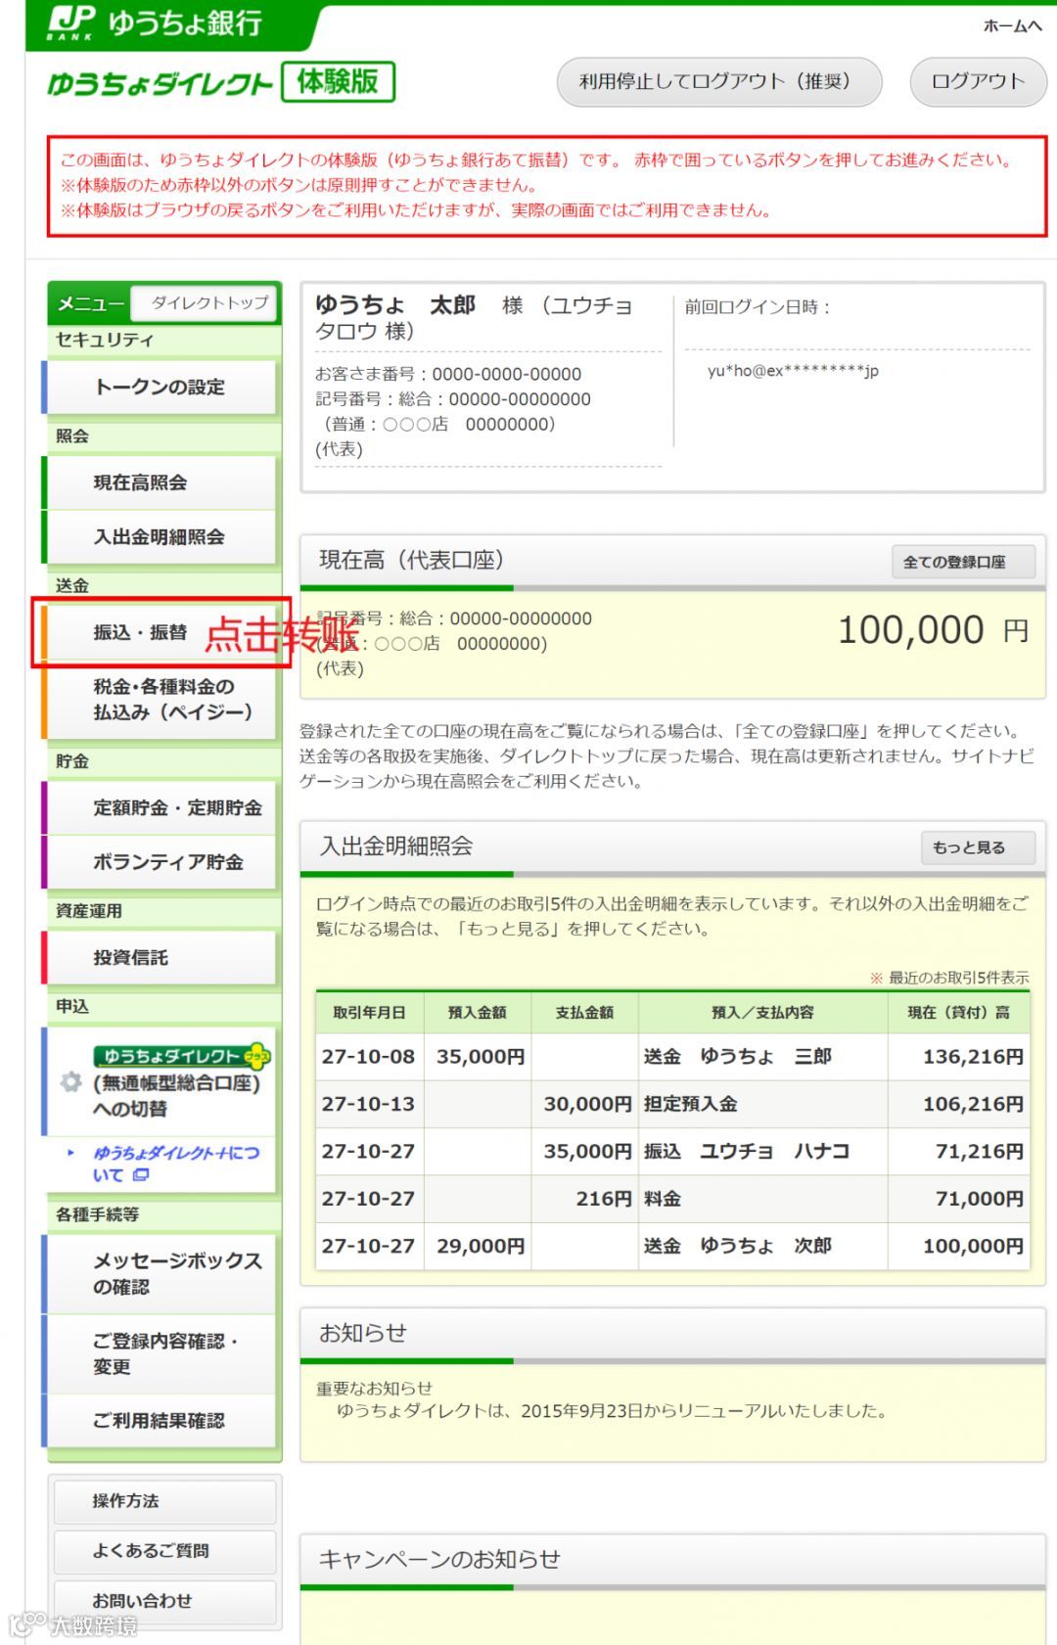Click the masked email yu*ho@ex*********jp
The height and width of the screenshot is (1645, 1057).
point(793,371)
